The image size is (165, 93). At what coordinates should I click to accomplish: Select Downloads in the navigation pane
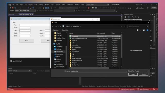(x=60, y=54)
